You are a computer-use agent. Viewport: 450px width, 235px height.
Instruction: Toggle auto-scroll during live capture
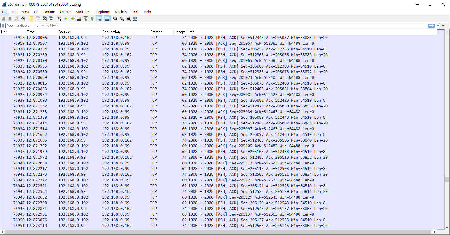99,19
